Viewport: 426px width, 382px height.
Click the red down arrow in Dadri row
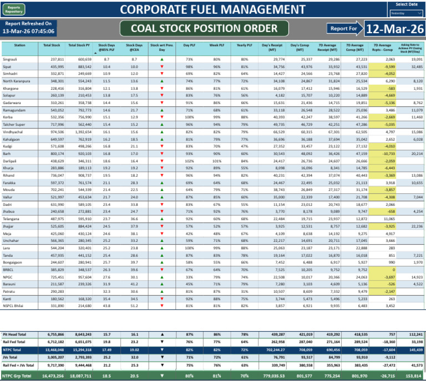tap(162, 204)
